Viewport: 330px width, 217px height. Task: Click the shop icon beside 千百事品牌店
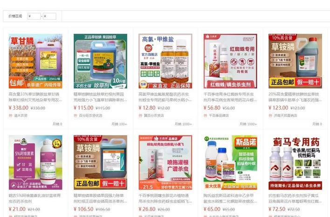coord(206,115)
